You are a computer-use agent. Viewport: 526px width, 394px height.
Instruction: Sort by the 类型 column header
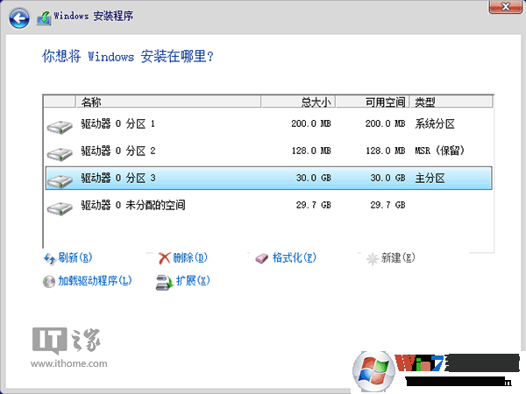(451, 102)
